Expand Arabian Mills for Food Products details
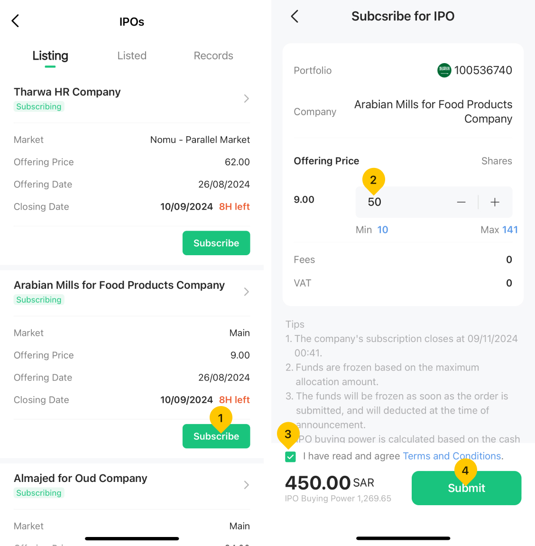 coord(247,292)
